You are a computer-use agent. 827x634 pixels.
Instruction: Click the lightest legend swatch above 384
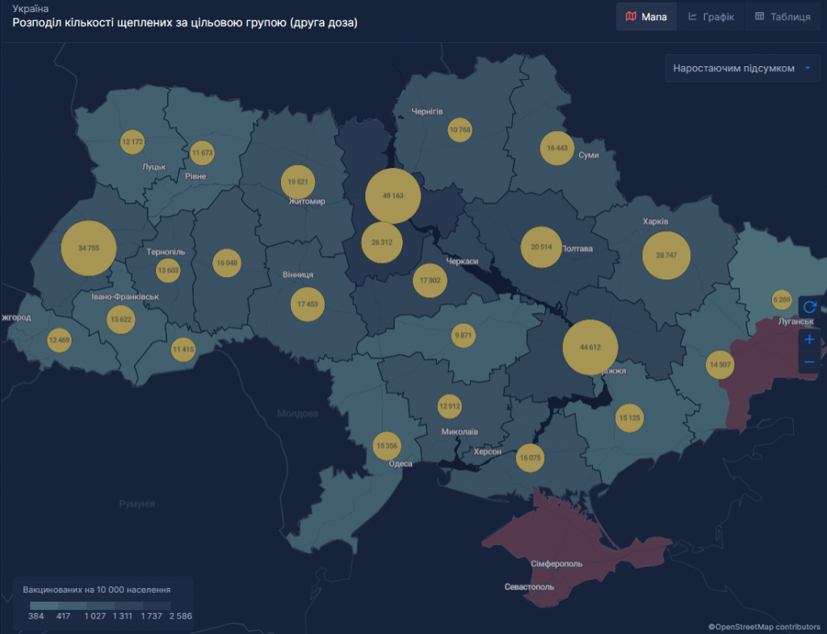pos(44,605)
